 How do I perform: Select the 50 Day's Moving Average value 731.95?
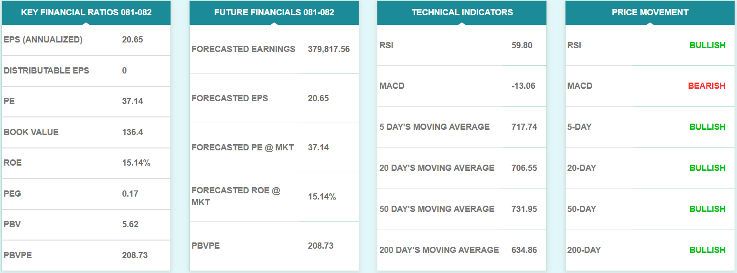click(x=524, y=209)
